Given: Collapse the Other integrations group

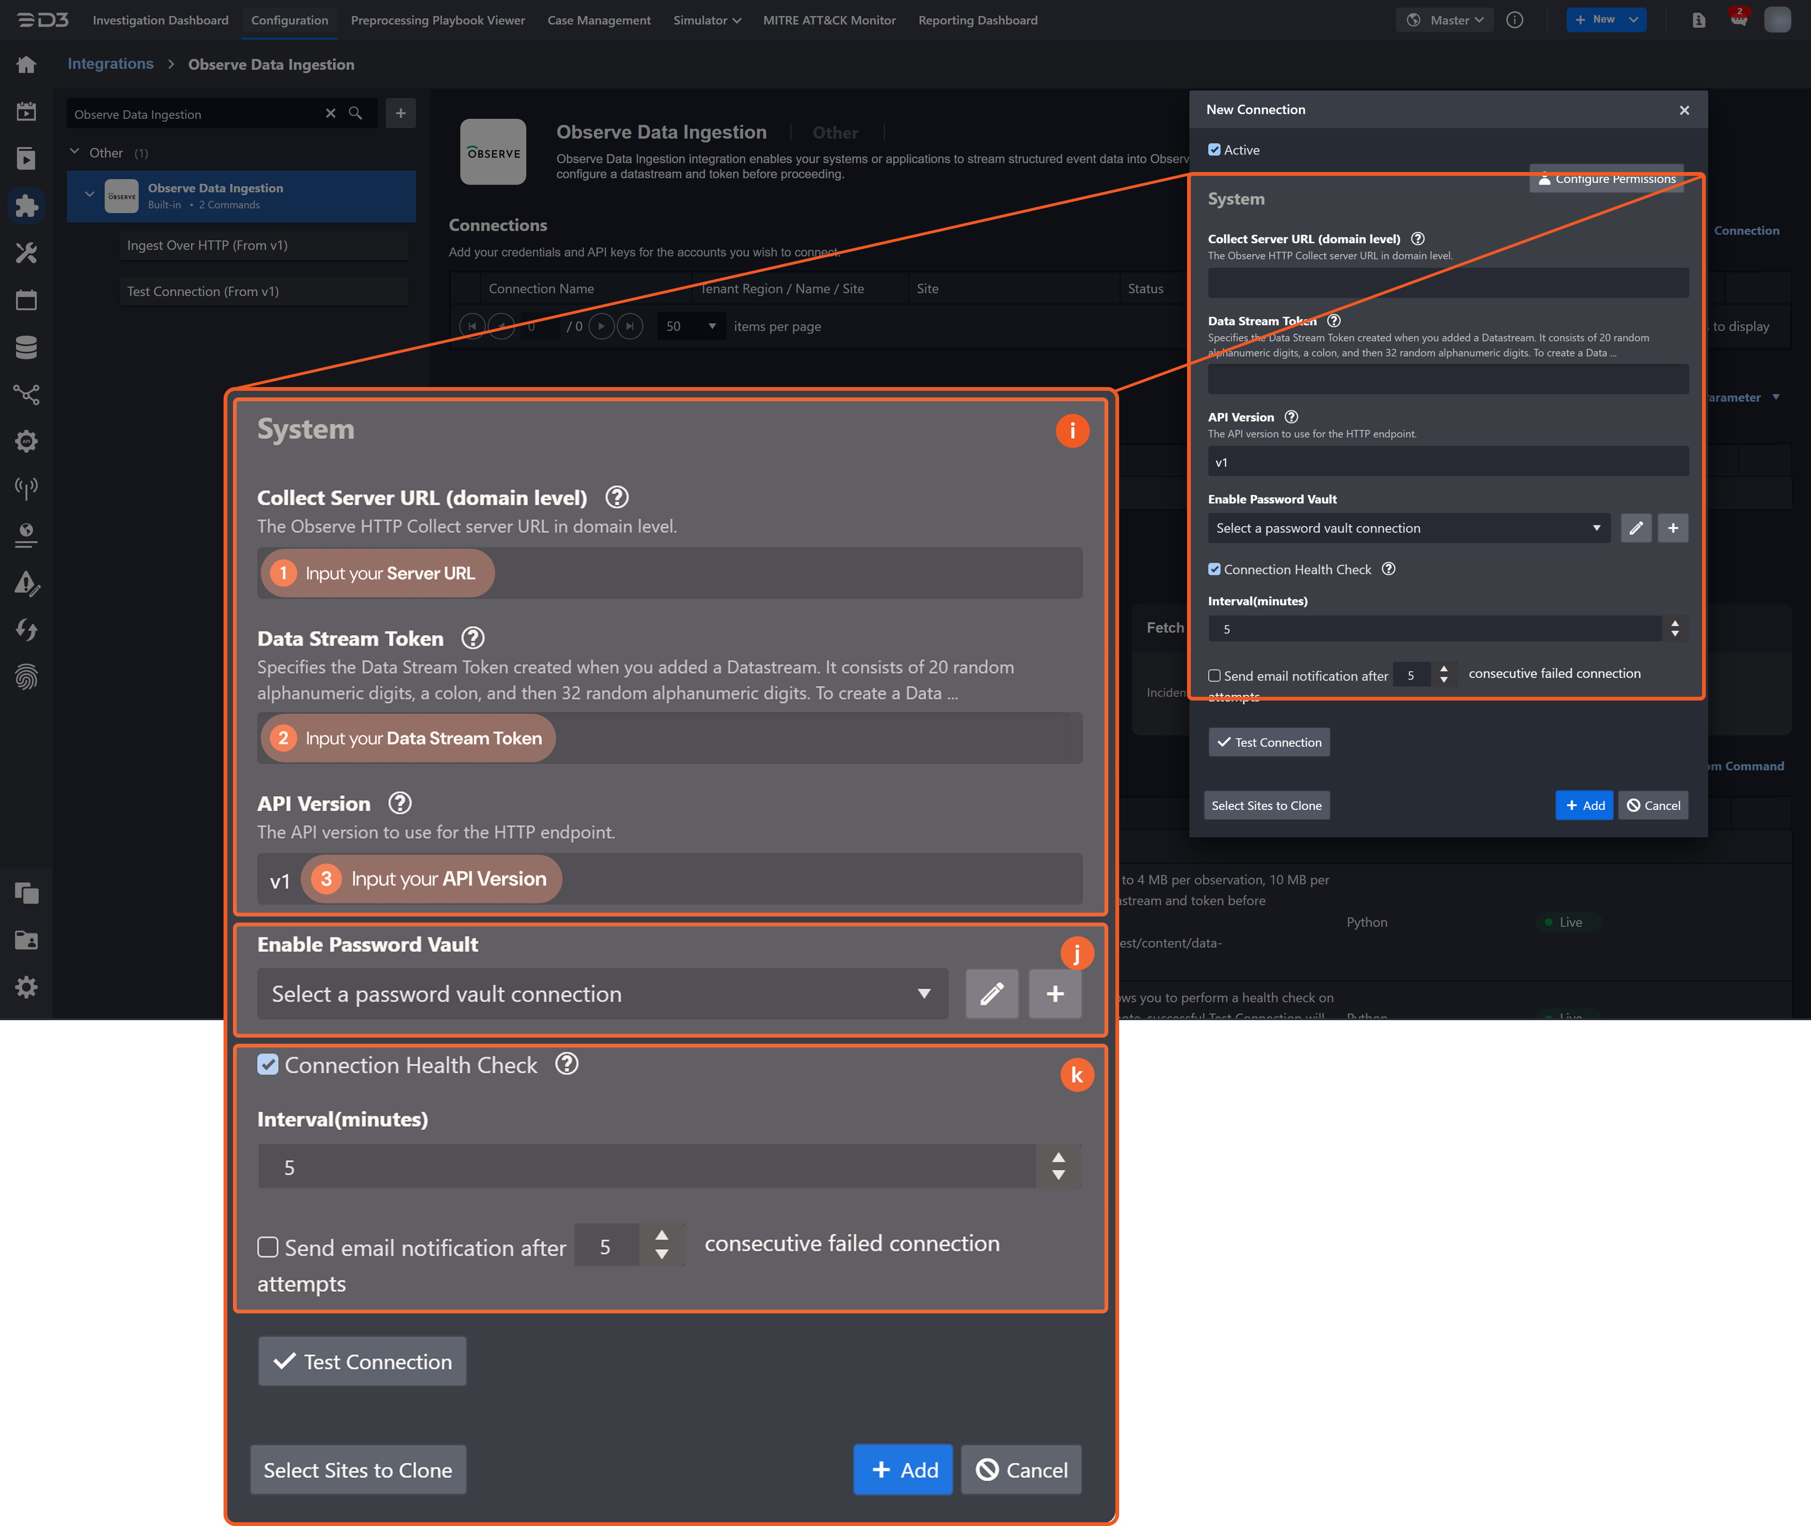Looking at the screenshot, I should coord(75,152).
